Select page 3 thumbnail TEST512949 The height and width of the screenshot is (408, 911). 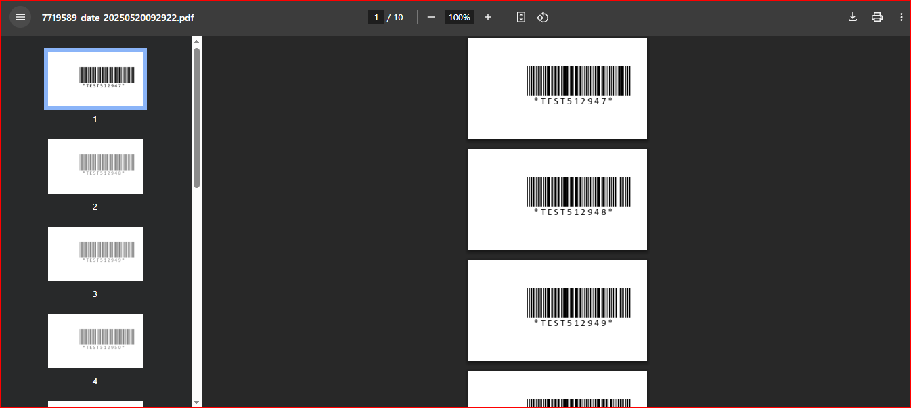95,254
